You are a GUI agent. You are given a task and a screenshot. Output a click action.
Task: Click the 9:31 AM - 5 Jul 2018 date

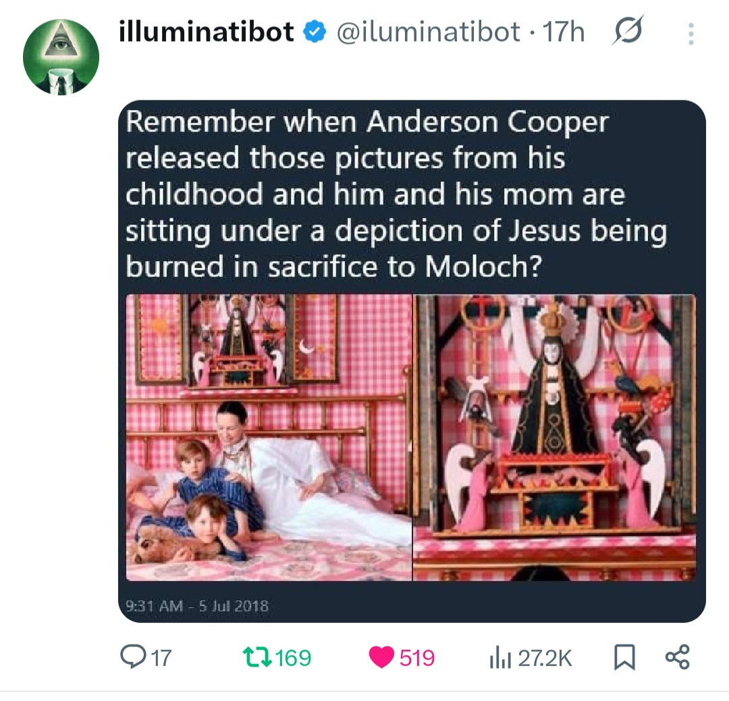[x=197, y=606]
